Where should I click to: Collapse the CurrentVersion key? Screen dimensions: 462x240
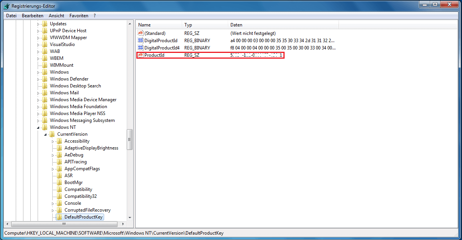45,135
